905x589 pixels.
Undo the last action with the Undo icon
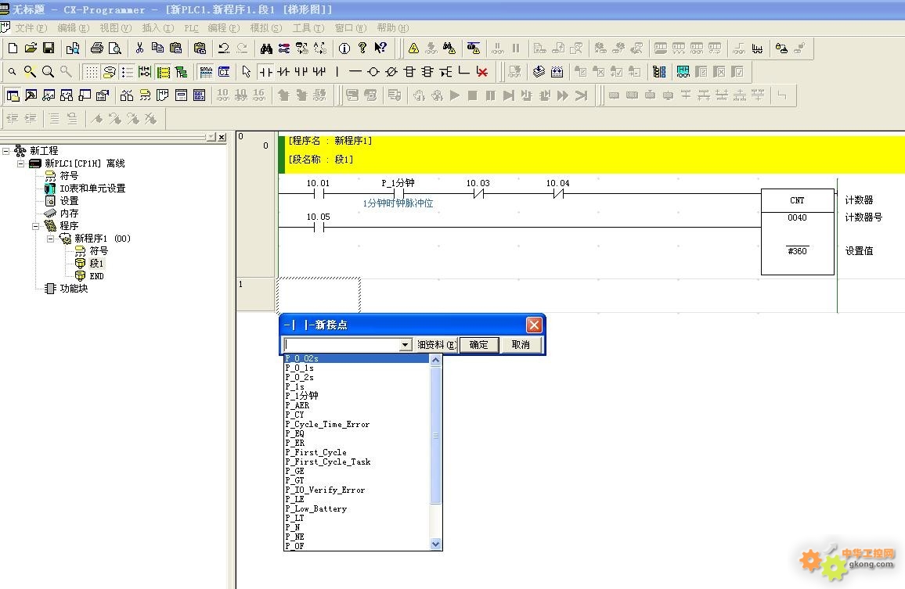pyautogui.click(x=224, y=48)
